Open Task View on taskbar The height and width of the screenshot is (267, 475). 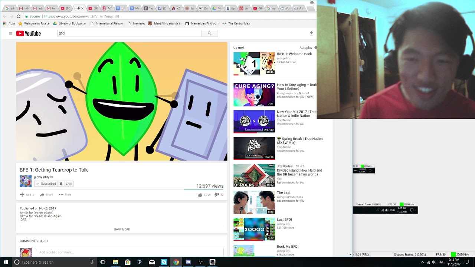(103, 262)
